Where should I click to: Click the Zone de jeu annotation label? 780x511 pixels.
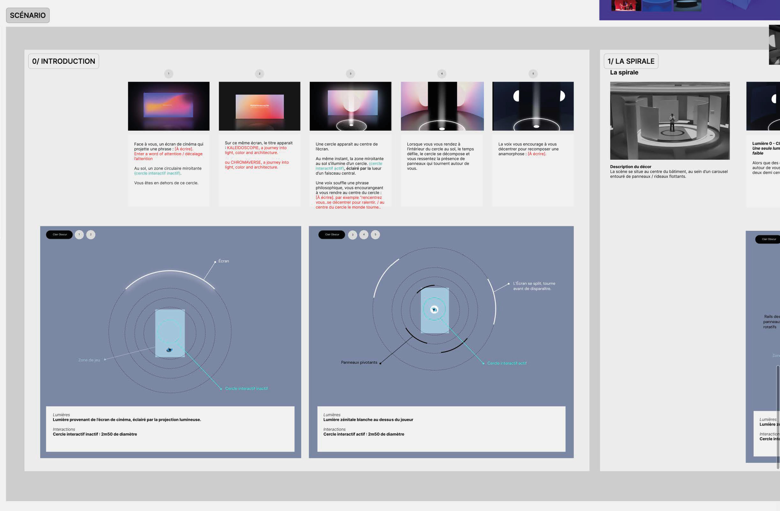pos(89,360)
